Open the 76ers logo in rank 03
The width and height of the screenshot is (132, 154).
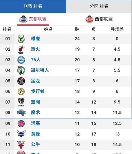pyautogui.click(x=21, y=60)
